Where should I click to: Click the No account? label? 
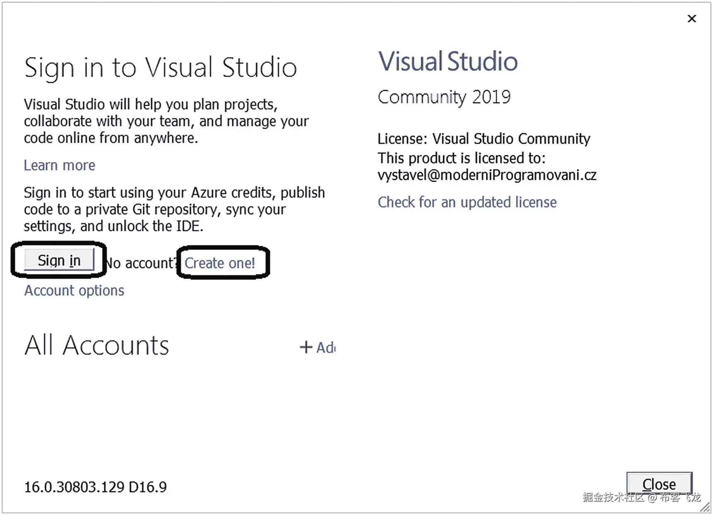[x=141, y=263]
